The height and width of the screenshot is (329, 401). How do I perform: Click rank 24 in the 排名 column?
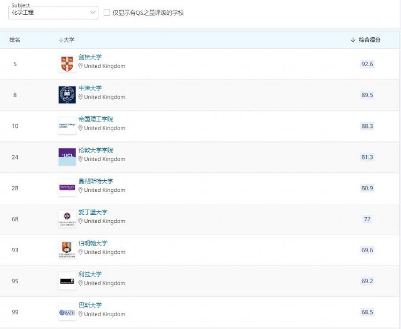point(15,157)
